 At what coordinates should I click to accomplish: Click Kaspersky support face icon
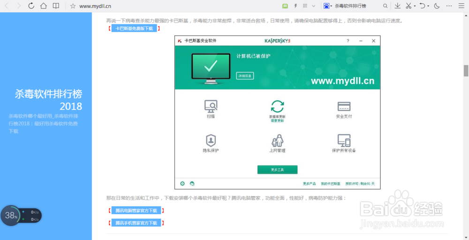pos(192,183)
